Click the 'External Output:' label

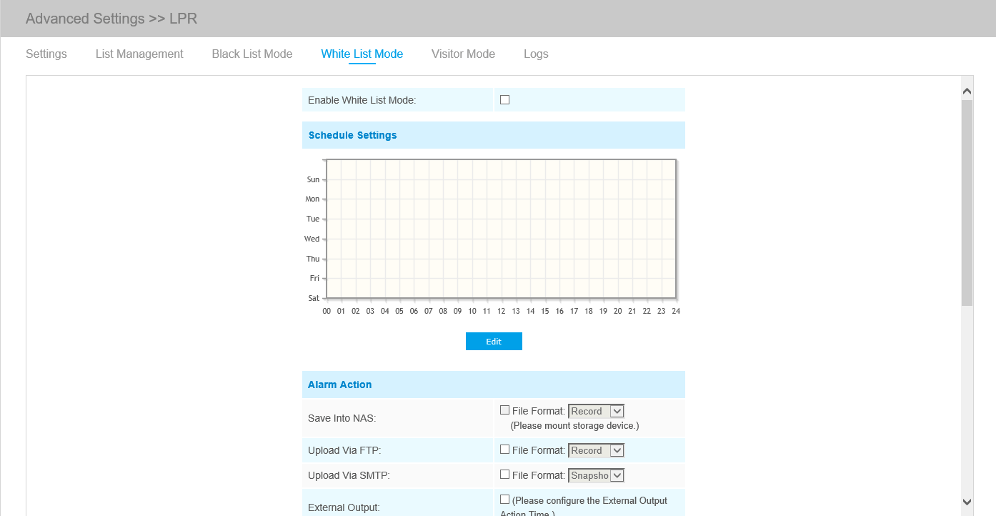(x=344, y=507)
